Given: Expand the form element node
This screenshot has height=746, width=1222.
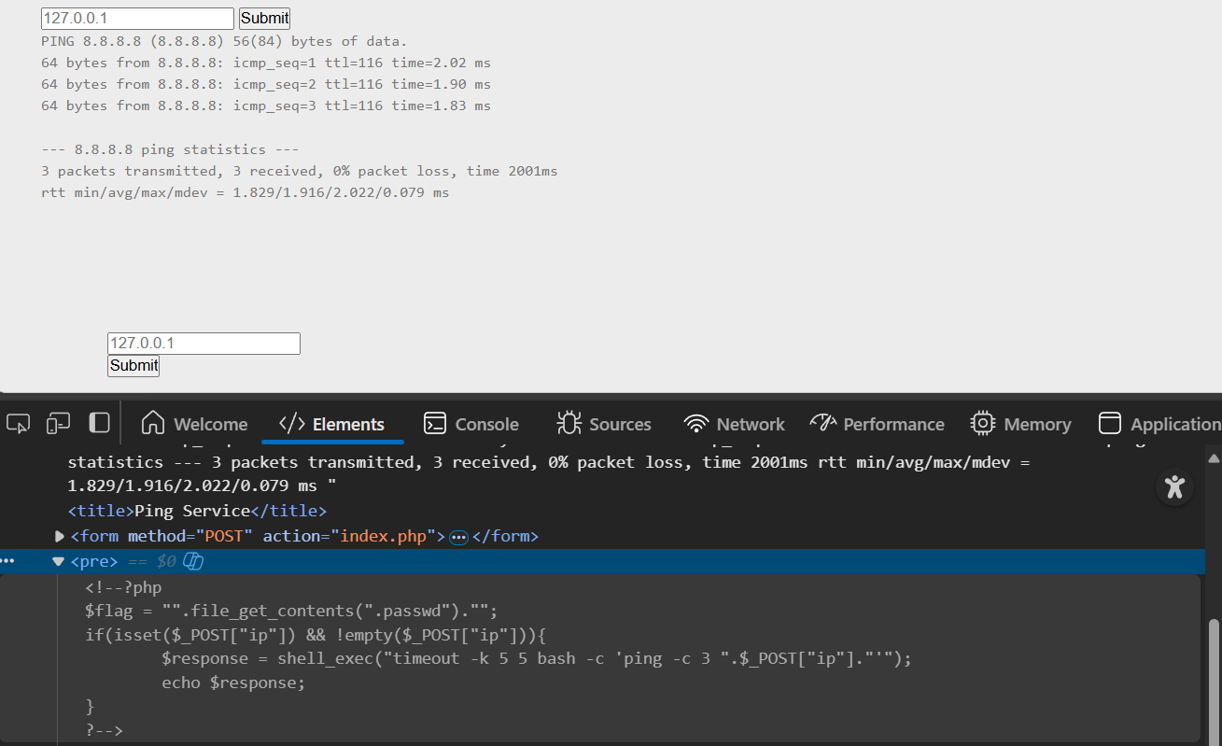Looking at the screenshot, I should click(60, 536).
